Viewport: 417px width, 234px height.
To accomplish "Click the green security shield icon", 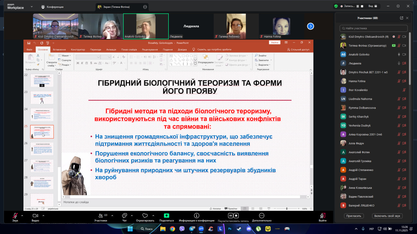I will point(336,6).
